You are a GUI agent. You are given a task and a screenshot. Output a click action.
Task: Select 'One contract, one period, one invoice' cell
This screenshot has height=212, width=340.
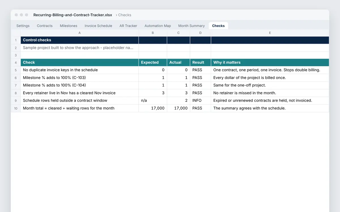click(270, 70)
